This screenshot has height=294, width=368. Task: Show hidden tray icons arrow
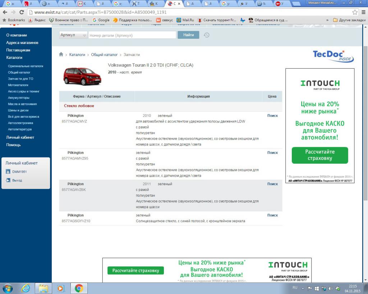(303, 288)
